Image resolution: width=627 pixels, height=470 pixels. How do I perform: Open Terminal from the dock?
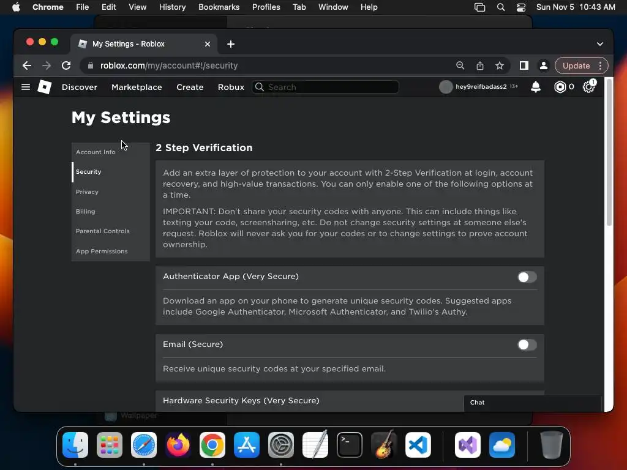(x=350, y=445)
